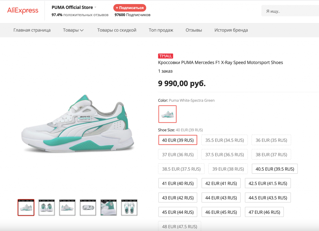Click the TMALL badge icon
The image size is (319, 231).
click(165, 56)
